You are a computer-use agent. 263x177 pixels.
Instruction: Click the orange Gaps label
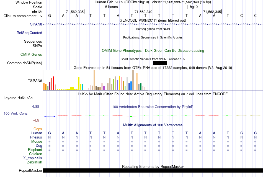pyautogui.click(x=38, y=129)
